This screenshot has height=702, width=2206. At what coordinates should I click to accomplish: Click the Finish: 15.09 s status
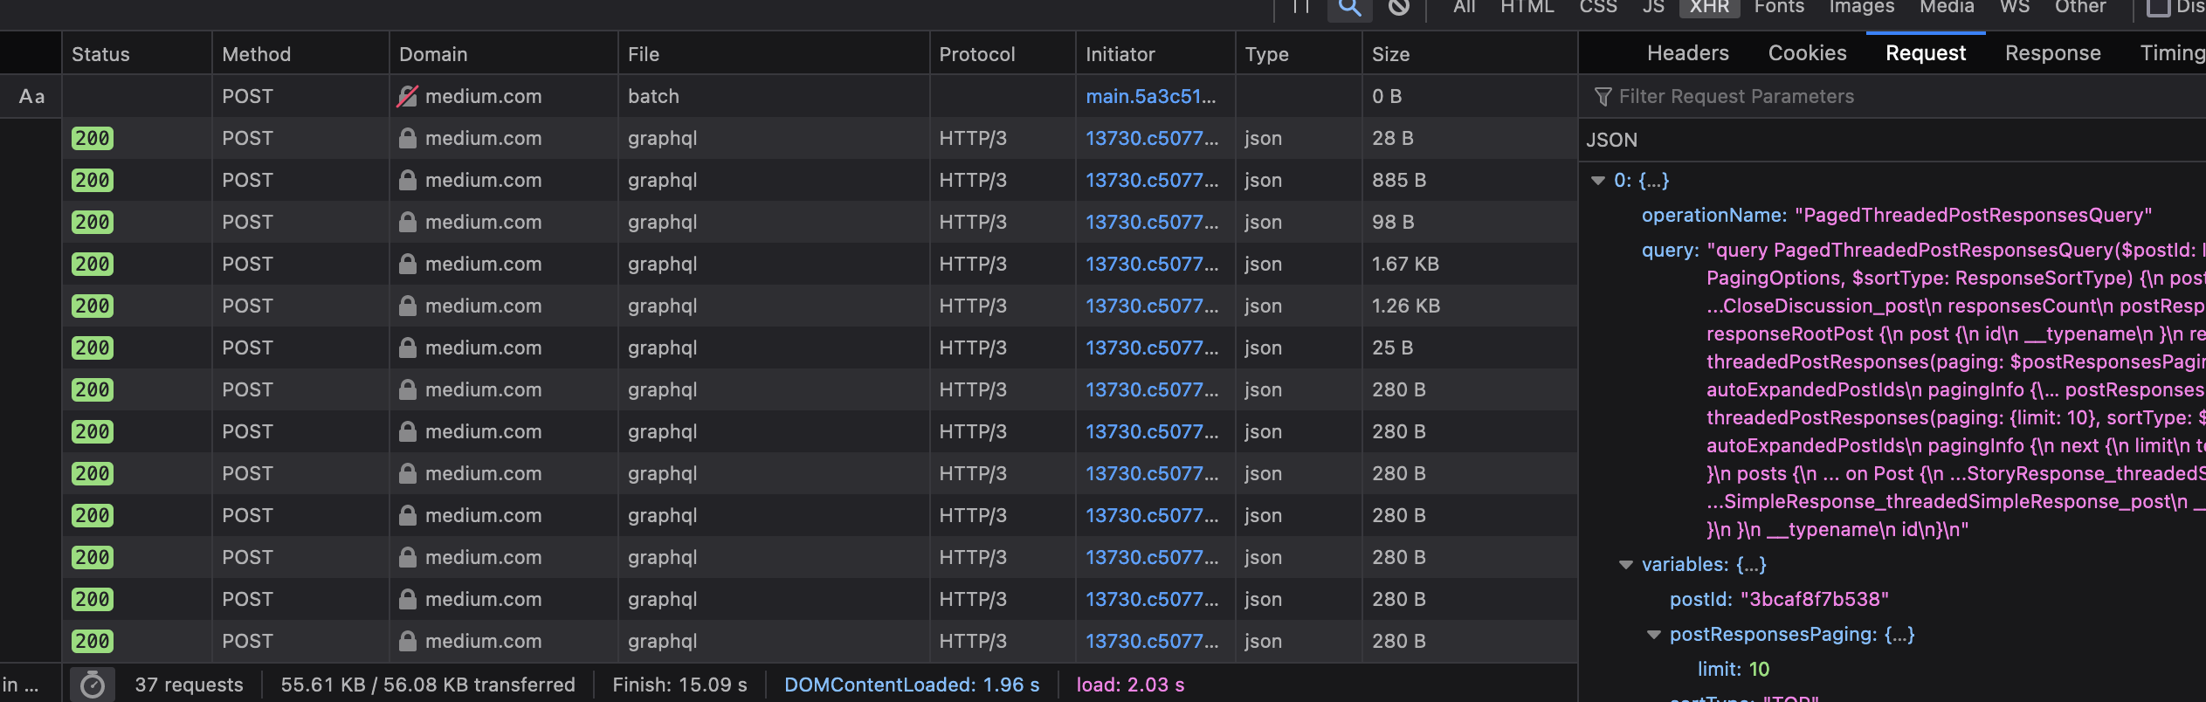679,685
